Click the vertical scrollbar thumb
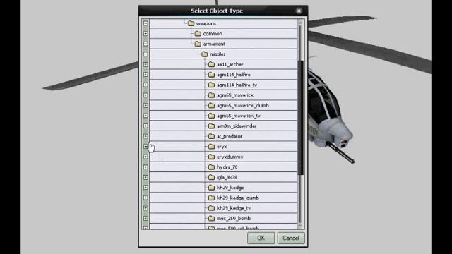 tap(300, 118)
